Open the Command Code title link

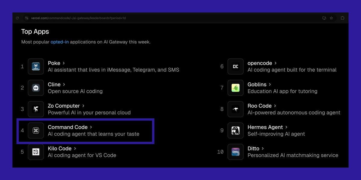(x=68, y=128)
